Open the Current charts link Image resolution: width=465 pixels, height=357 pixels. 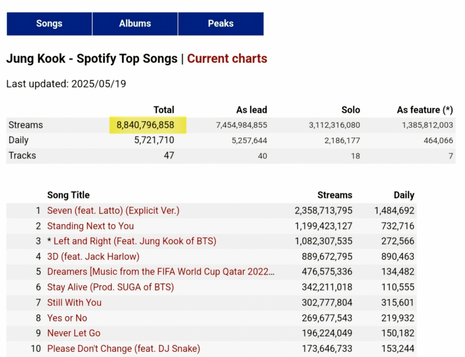[x=227, y=59]
